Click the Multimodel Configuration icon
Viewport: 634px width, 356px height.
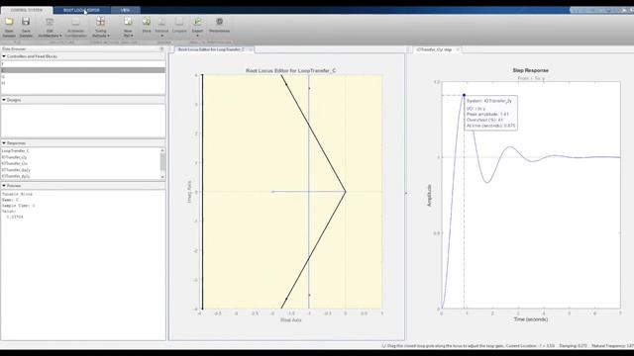[x=75, y=22]
